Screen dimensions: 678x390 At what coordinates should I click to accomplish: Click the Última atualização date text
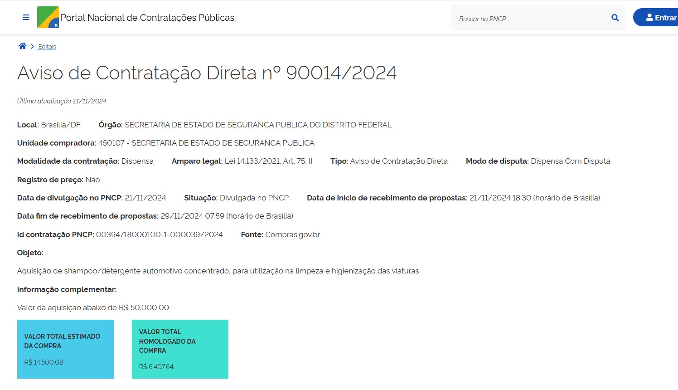tap(62, 101)
